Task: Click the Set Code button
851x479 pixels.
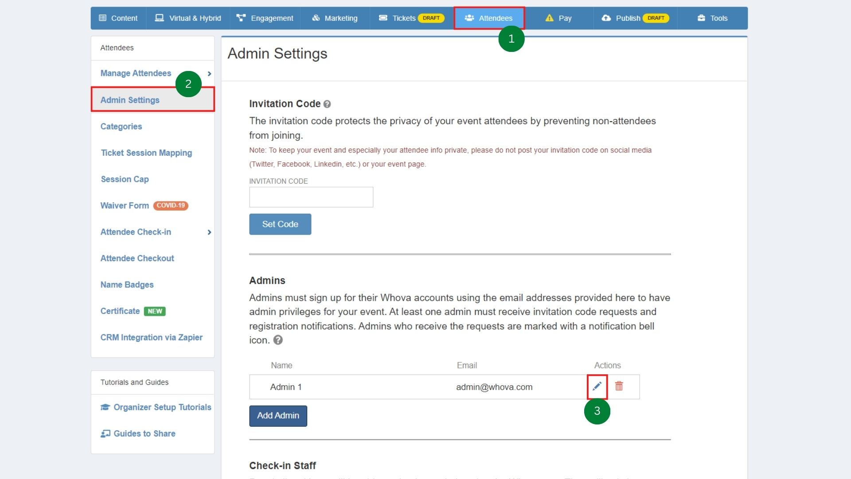Action: coord(280,224)
